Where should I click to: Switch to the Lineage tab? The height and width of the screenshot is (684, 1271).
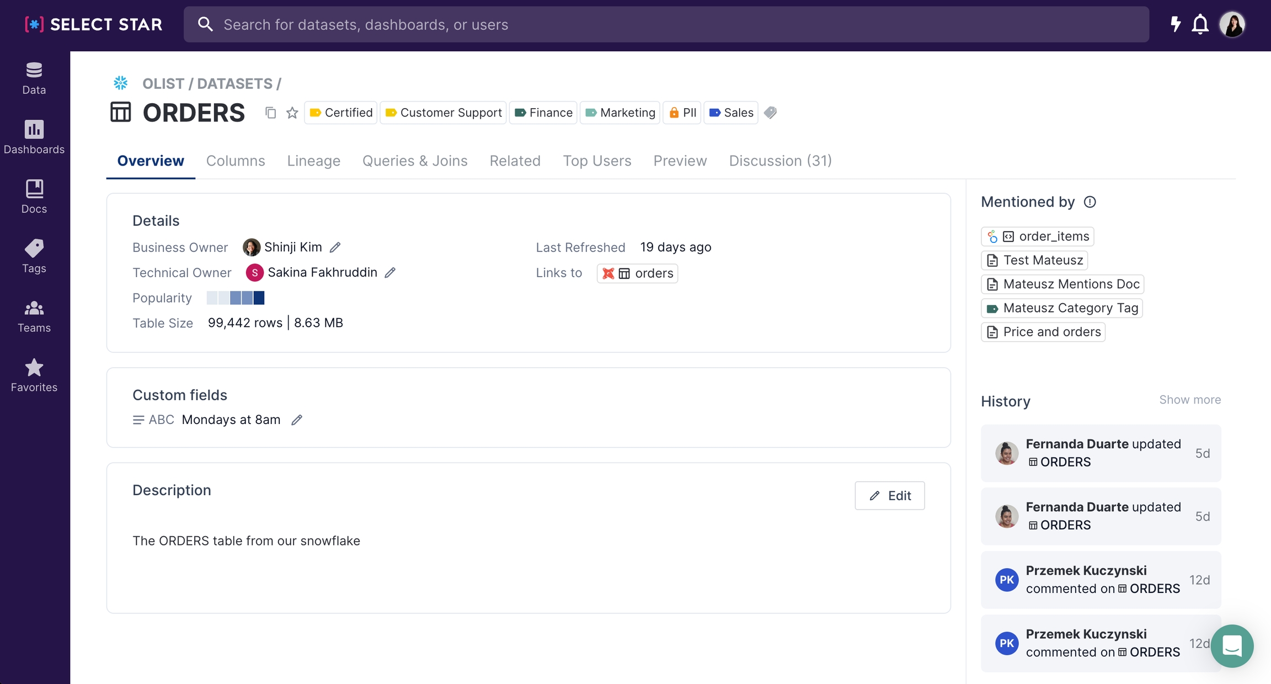tap(313, 161)
